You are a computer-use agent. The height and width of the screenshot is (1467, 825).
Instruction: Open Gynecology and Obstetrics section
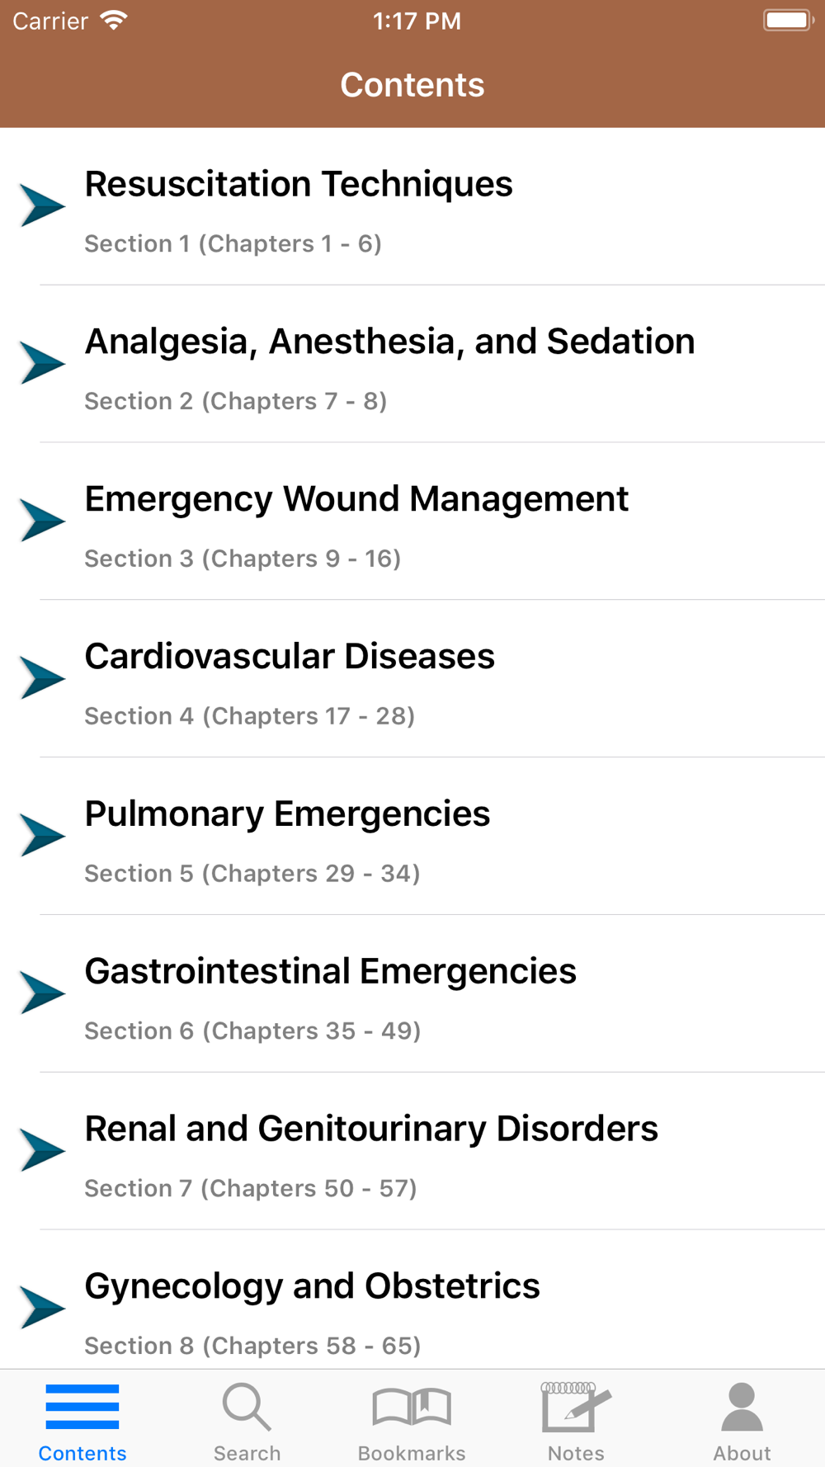[312, 1286]
